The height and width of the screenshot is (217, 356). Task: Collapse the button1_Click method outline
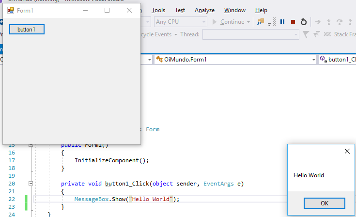tap(31, 184)
